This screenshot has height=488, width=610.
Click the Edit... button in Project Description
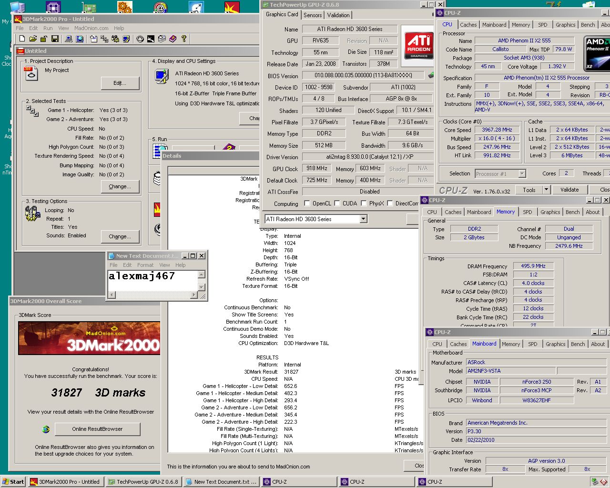pos(120,83)
